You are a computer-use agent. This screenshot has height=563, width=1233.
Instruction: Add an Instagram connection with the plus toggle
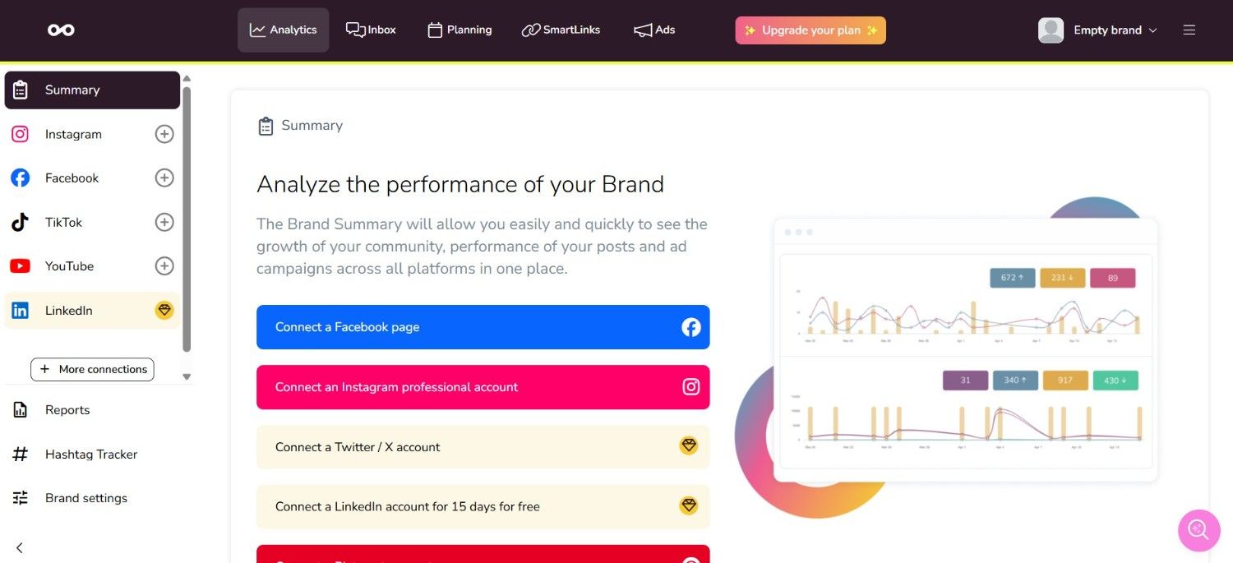(164, 134)
